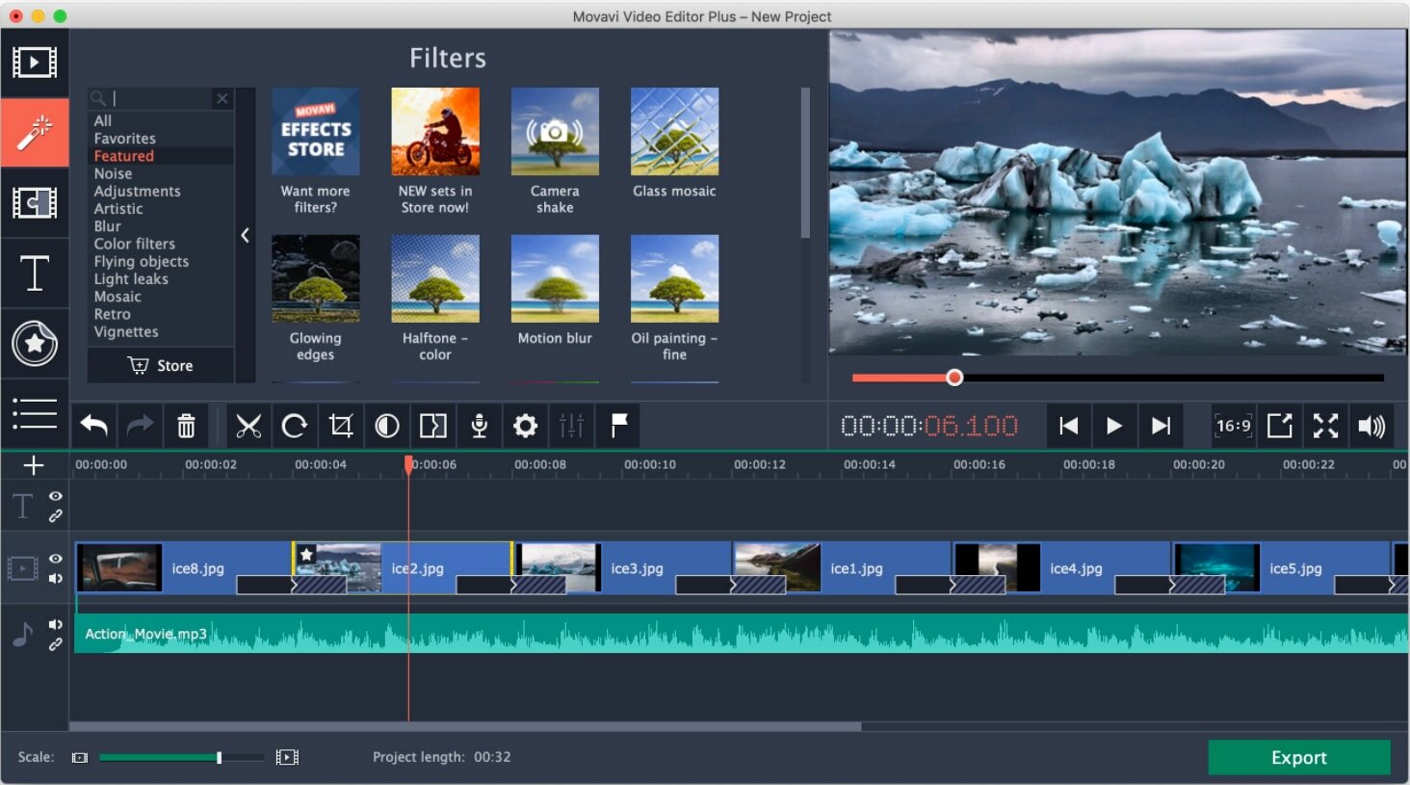Open clip properties gear icon
This screenshot has width=1410, height=785.
click(x=525, y=426)
